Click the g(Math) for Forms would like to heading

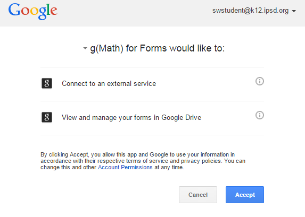(157, 48)
